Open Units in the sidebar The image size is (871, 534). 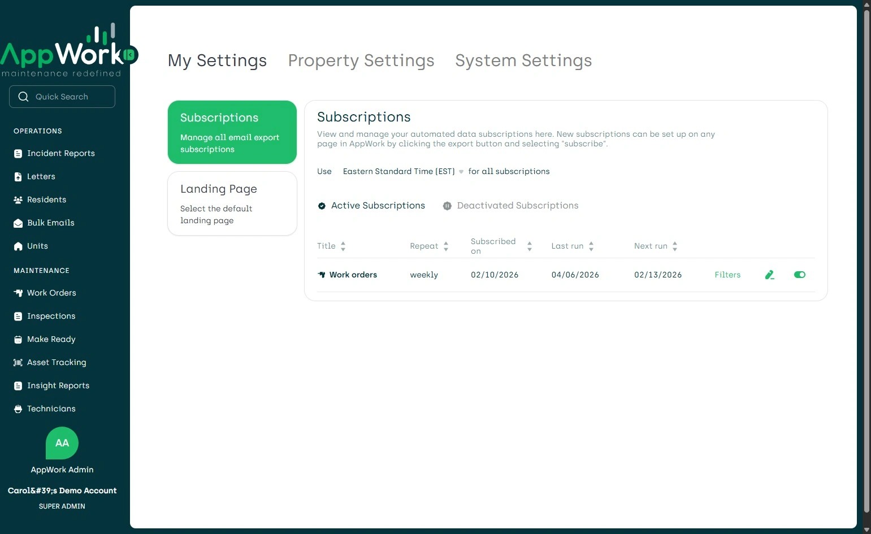(x=31, y=246)
